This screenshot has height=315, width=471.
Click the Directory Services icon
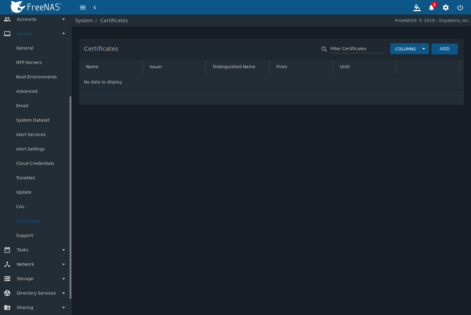click(7, 293)
